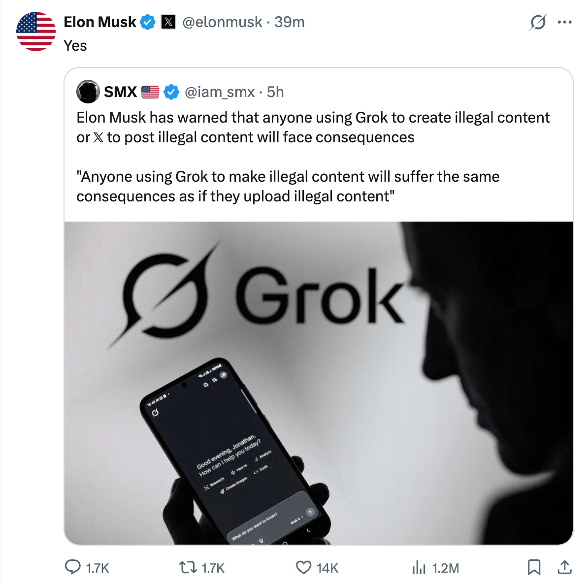588x584 pixels.
Task: Click the Grok icon at top right
Action: click(538, 22)
